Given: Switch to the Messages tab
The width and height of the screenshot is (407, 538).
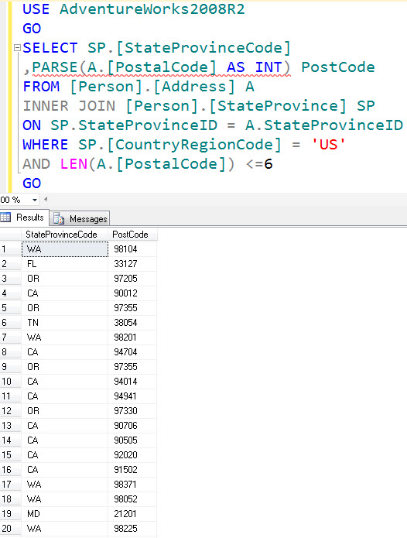Looking at the screenshot, I should coord(80,218).
